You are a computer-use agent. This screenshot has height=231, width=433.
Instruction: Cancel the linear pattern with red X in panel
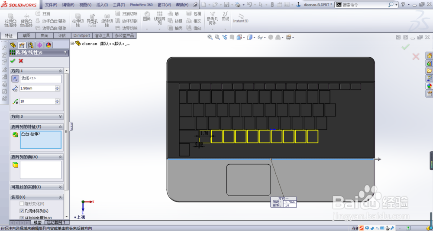point(21,61)
